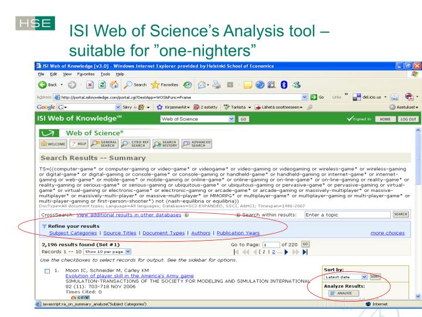Open the 'Latest date' sort dropdown

click(364, 277)
